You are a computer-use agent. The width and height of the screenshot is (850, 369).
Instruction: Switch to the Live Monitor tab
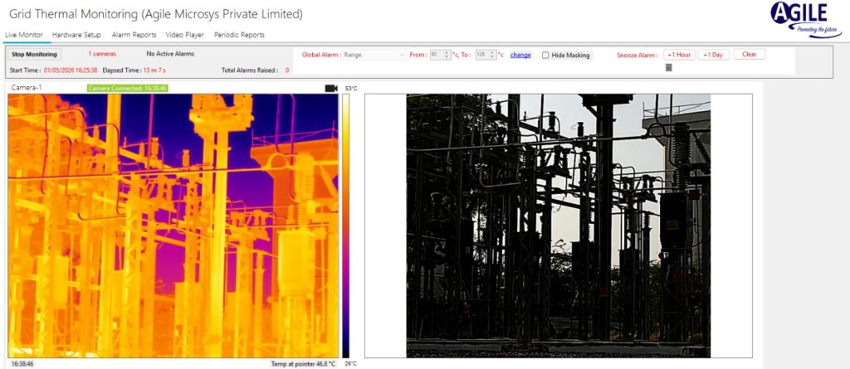click(x=24, y=35)
